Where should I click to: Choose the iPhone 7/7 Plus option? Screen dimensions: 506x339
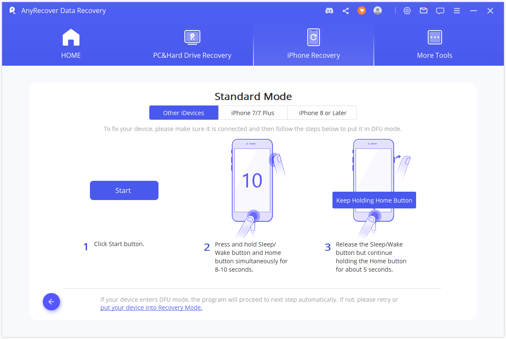coord(253,113)
